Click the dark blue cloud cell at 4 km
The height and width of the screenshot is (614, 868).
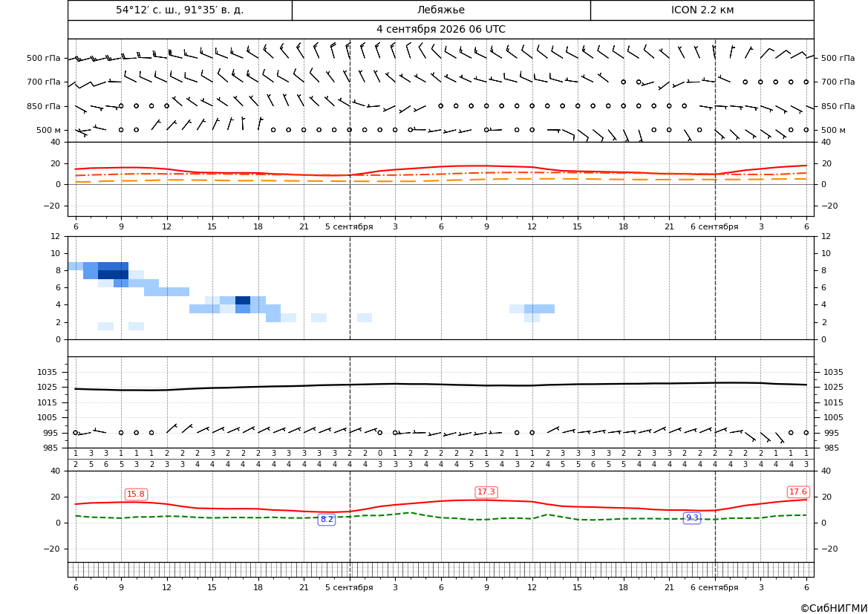point(243,300)
